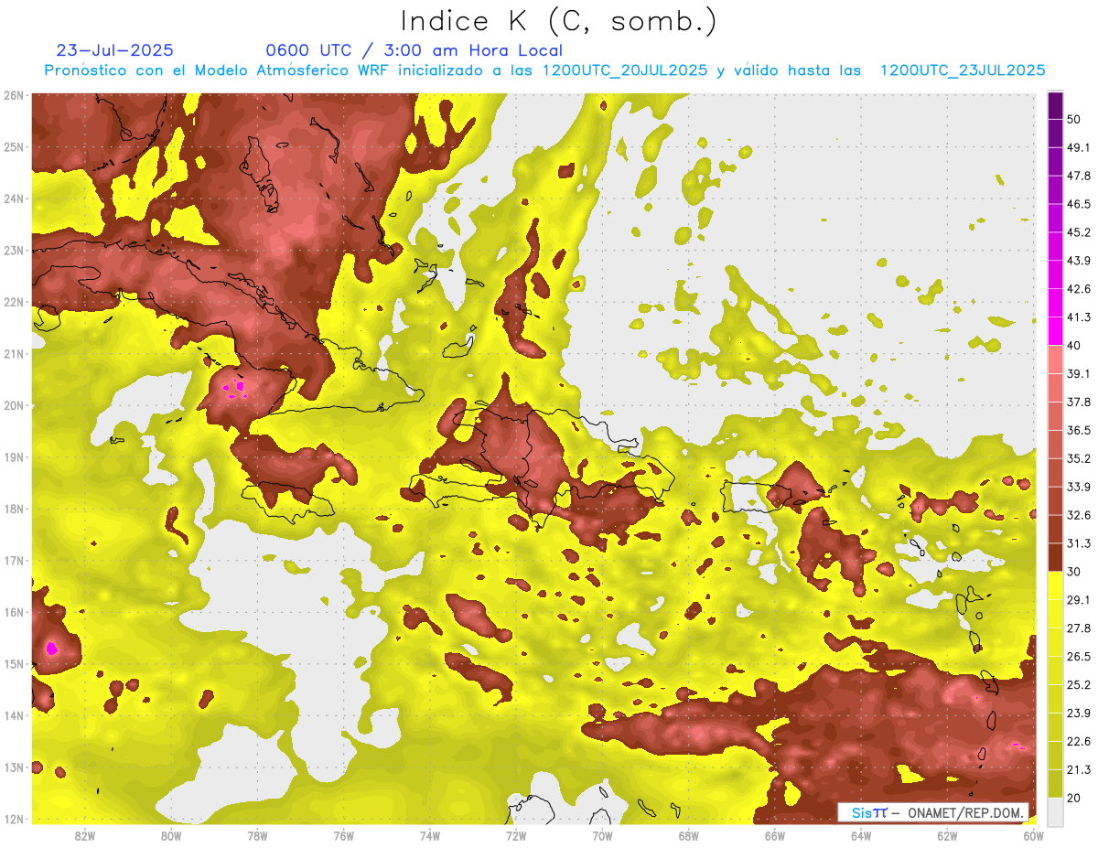The image size is (1098, 848).
Task: Click the "26N" latitude label
Action: coord(13,95)
